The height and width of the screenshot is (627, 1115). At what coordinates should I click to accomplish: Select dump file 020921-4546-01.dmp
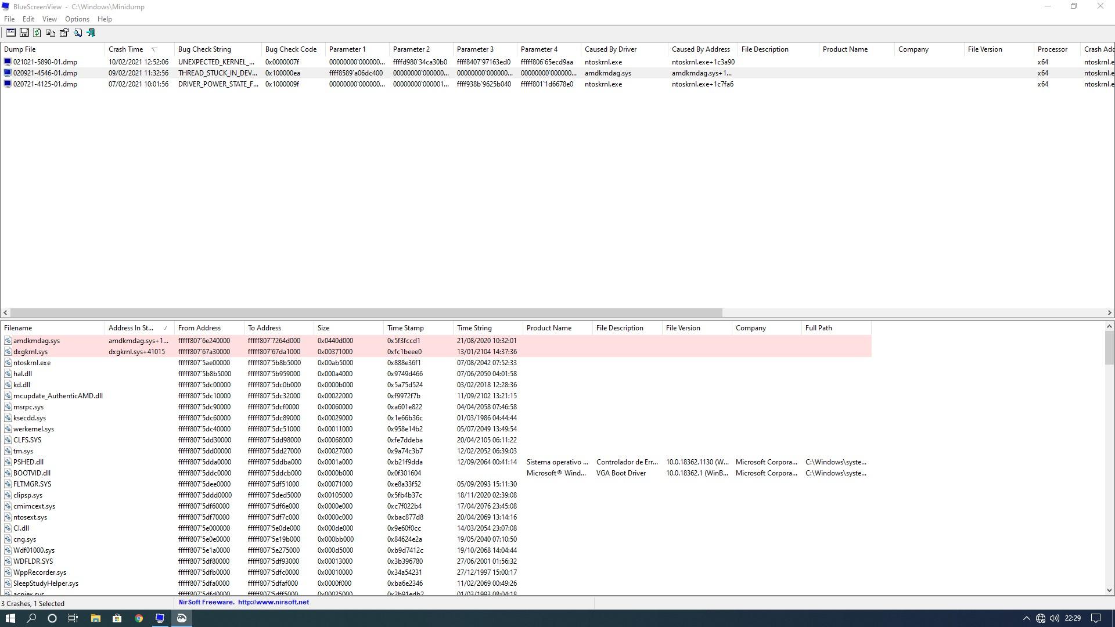coord(45,73)
